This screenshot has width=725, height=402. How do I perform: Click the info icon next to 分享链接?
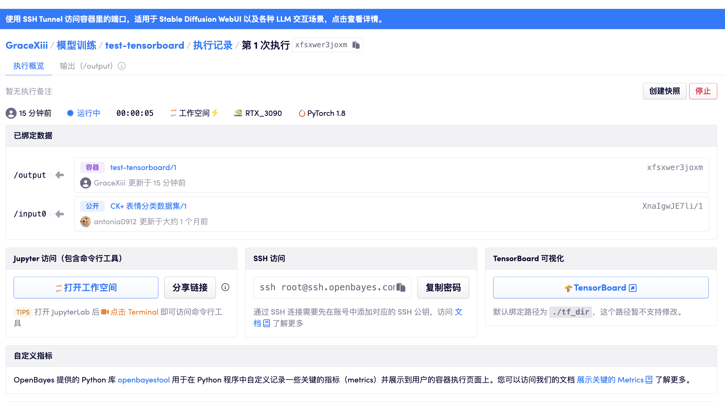pyautogui.click(x=225, y=287)
